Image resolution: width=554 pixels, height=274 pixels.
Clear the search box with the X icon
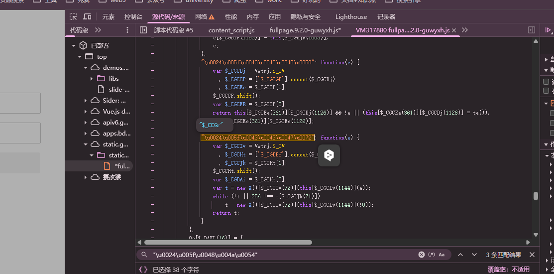point(421,255)
